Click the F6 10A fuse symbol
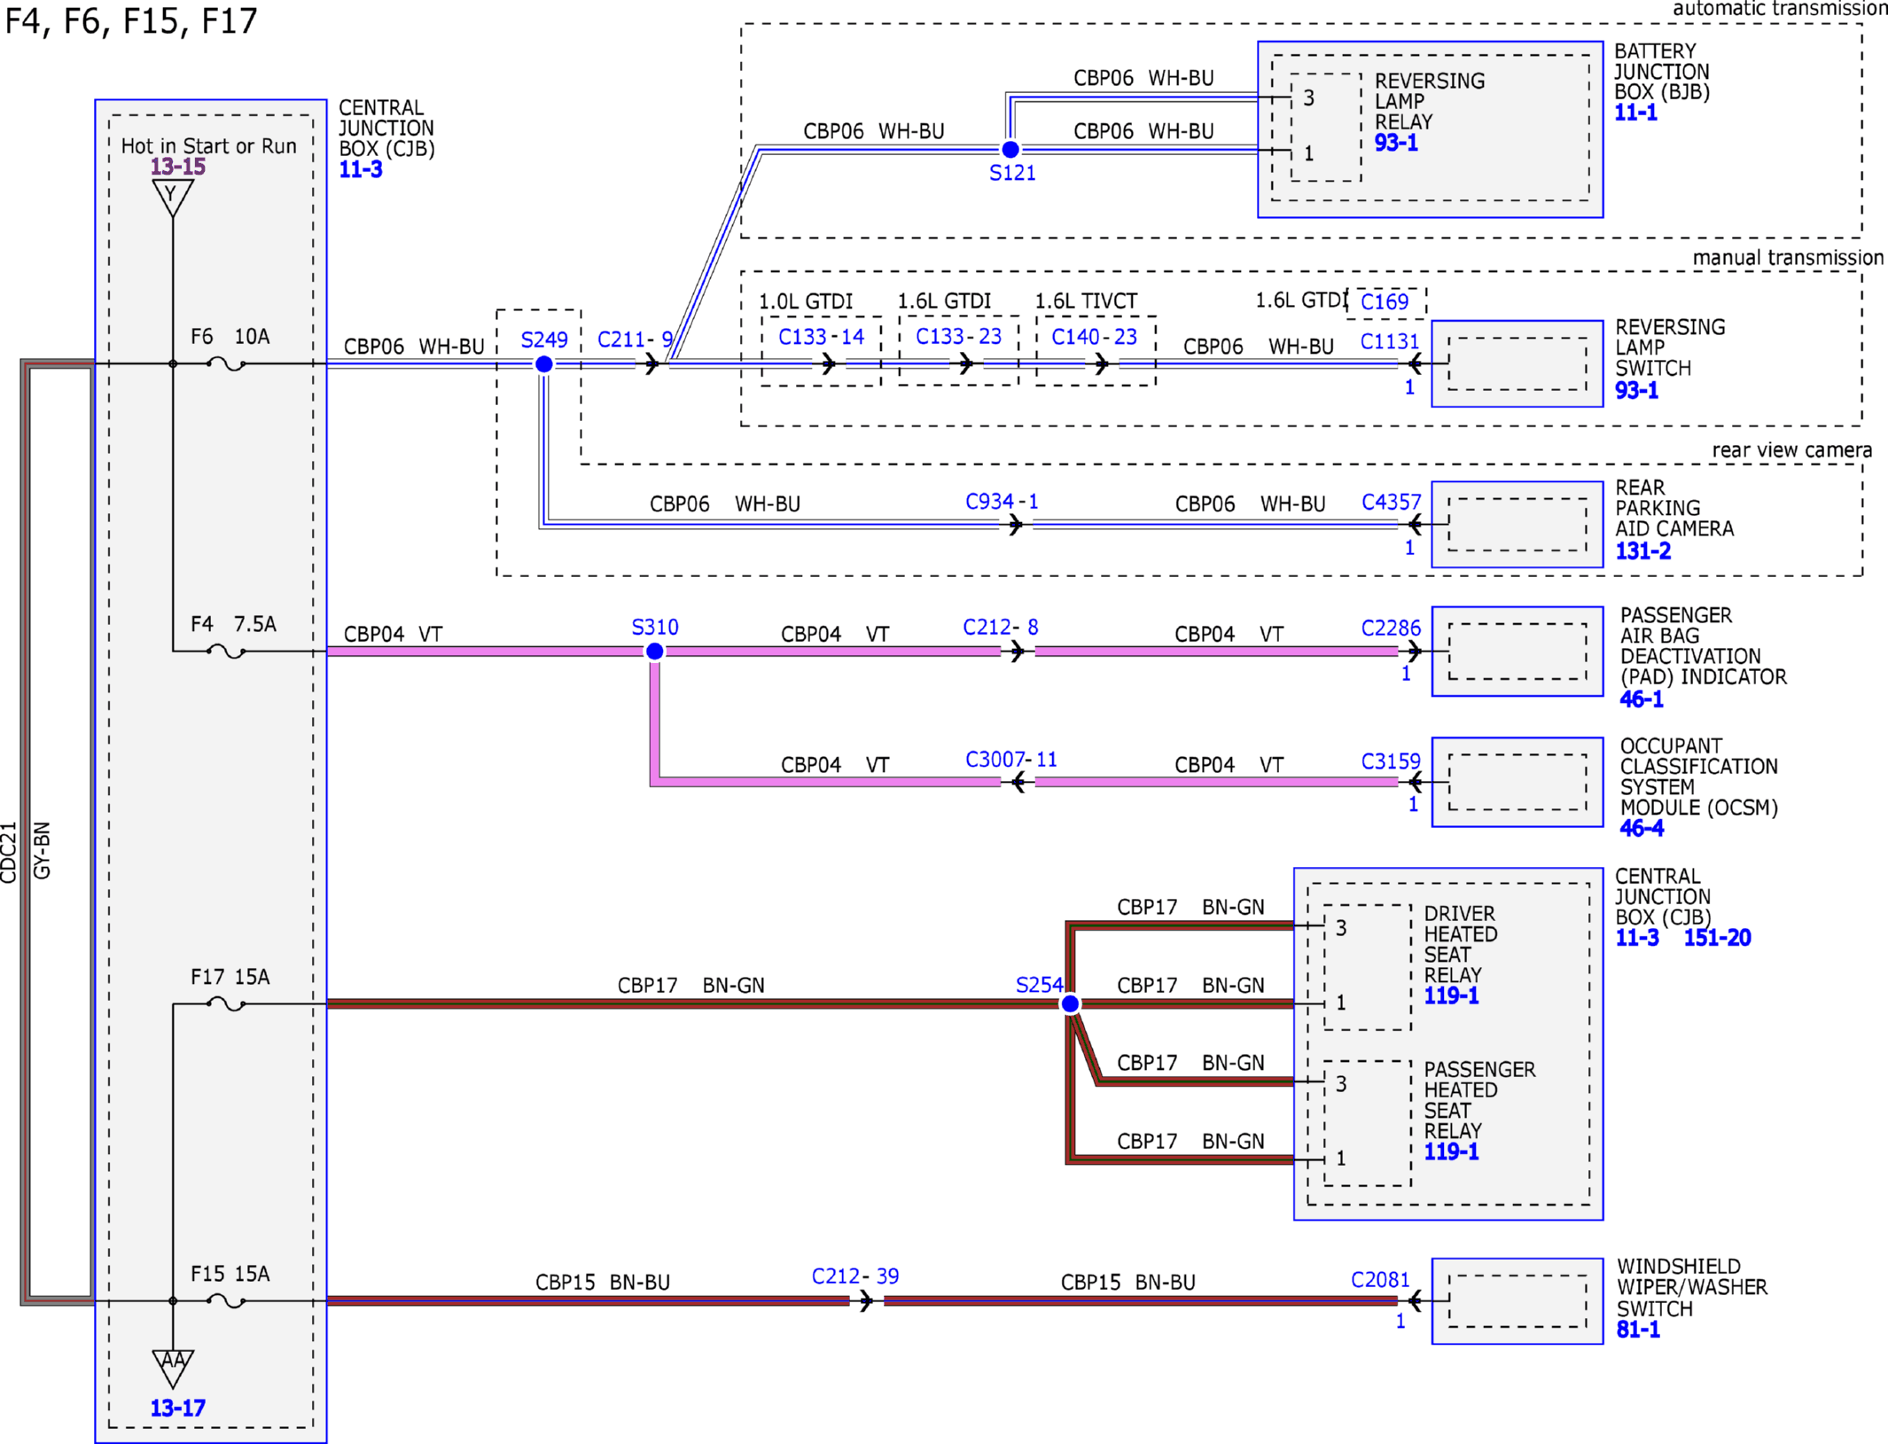1888x1444 pixels. click(x=226, y=363)
